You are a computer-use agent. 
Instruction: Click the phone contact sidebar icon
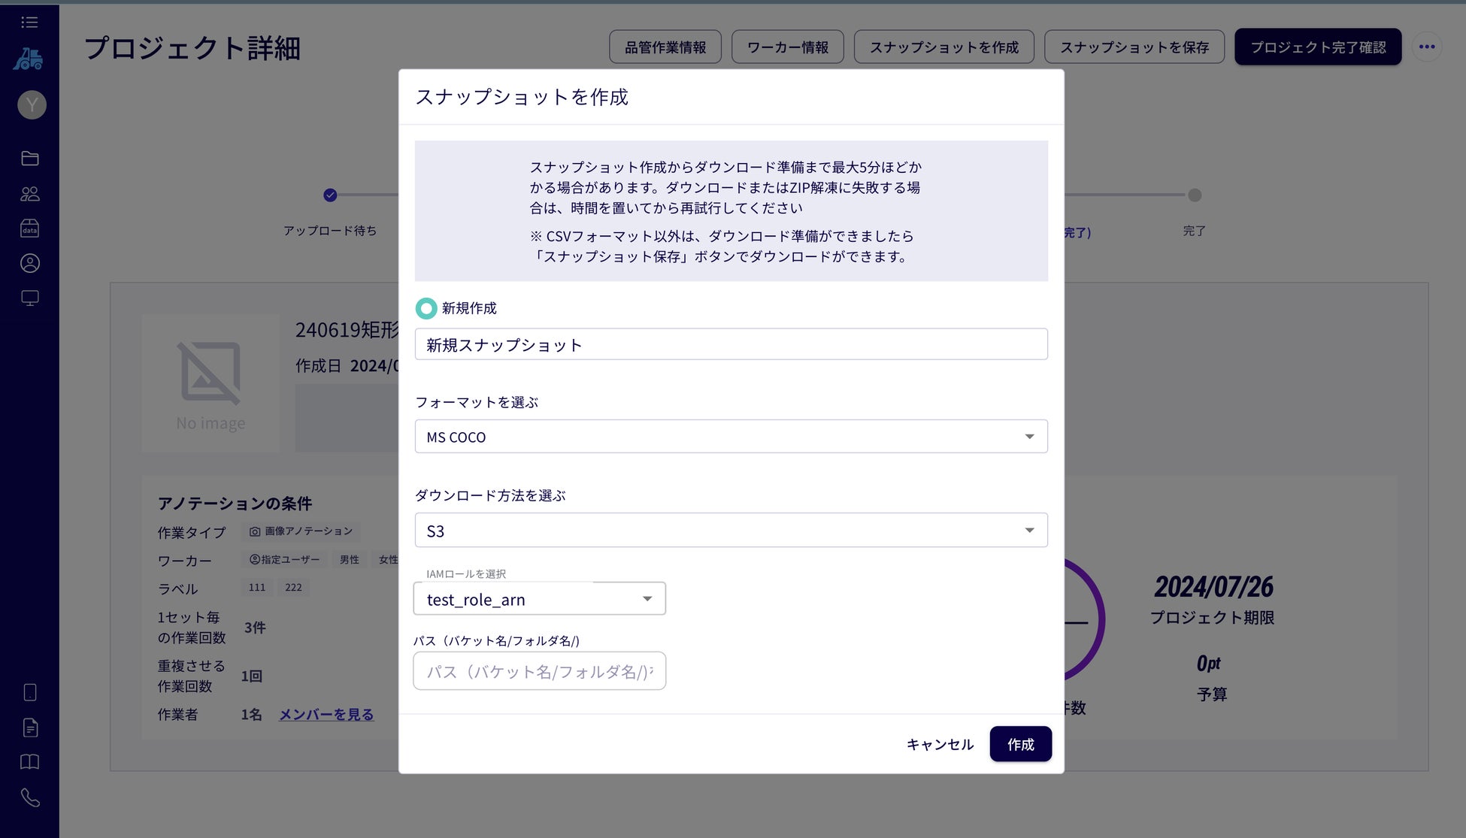pos(30,797)
